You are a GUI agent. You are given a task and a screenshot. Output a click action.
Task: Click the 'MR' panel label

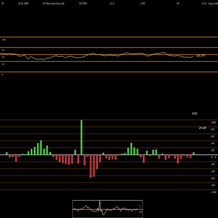point(194,113)
